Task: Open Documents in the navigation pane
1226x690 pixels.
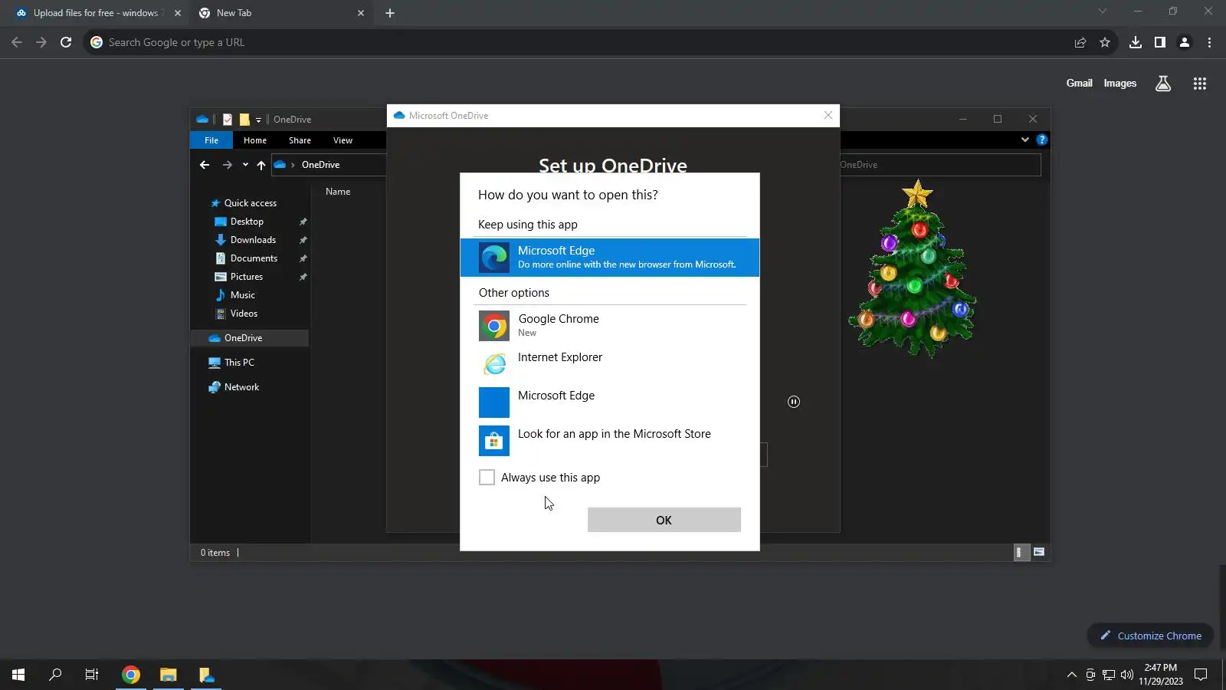Action: pyautogui.click(x=254, y=258)
